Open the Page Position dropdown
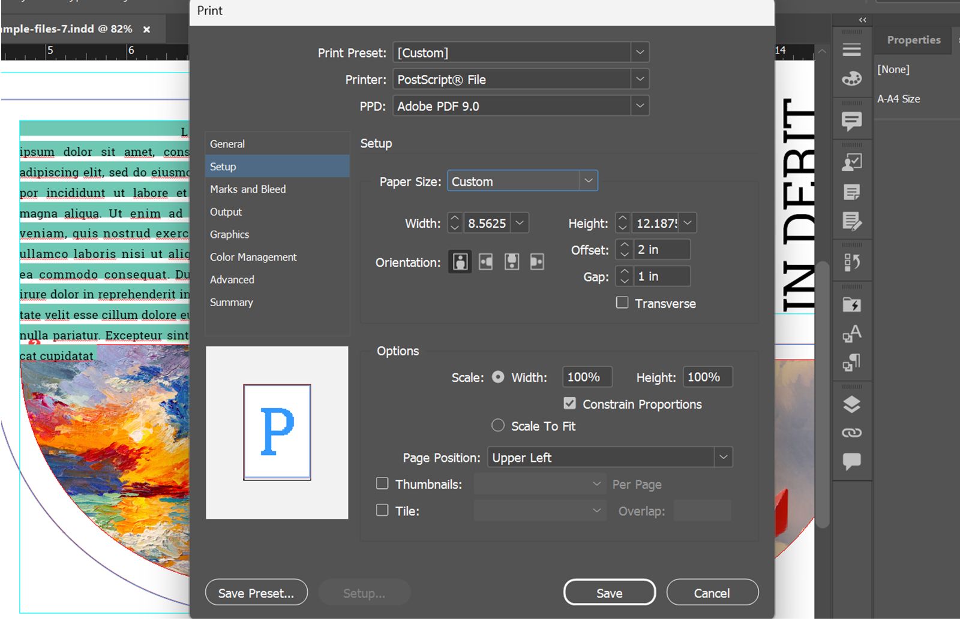The image size is (960, 619). coord(610,457)
